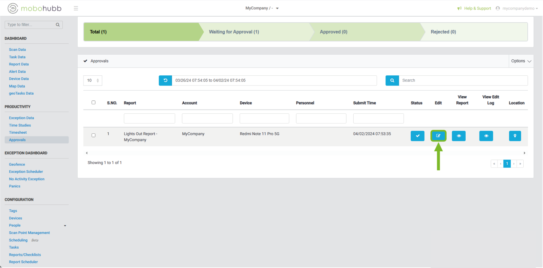Open View Report eye icon
The image size is (543, 268).
click(x=458, y=136)
